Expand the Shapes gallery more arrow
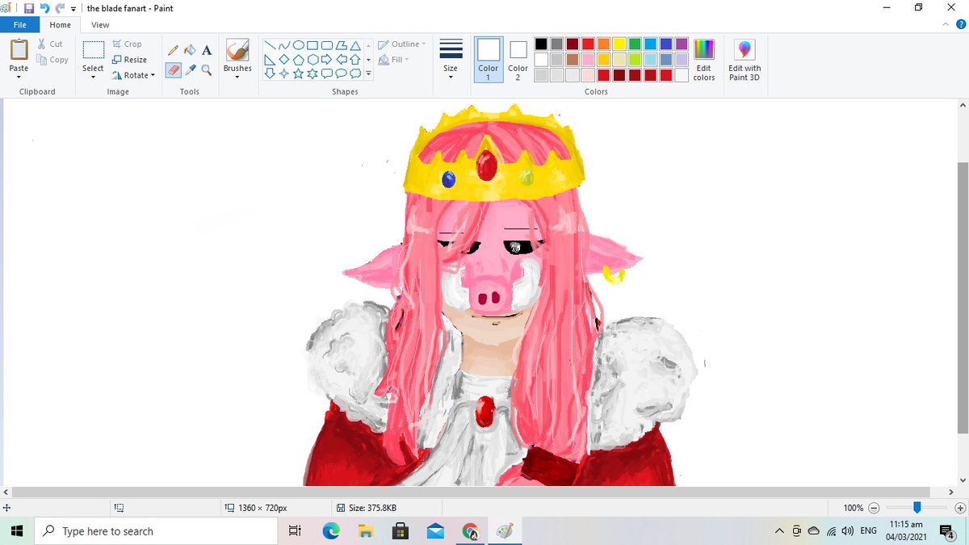 coord(368,73)
